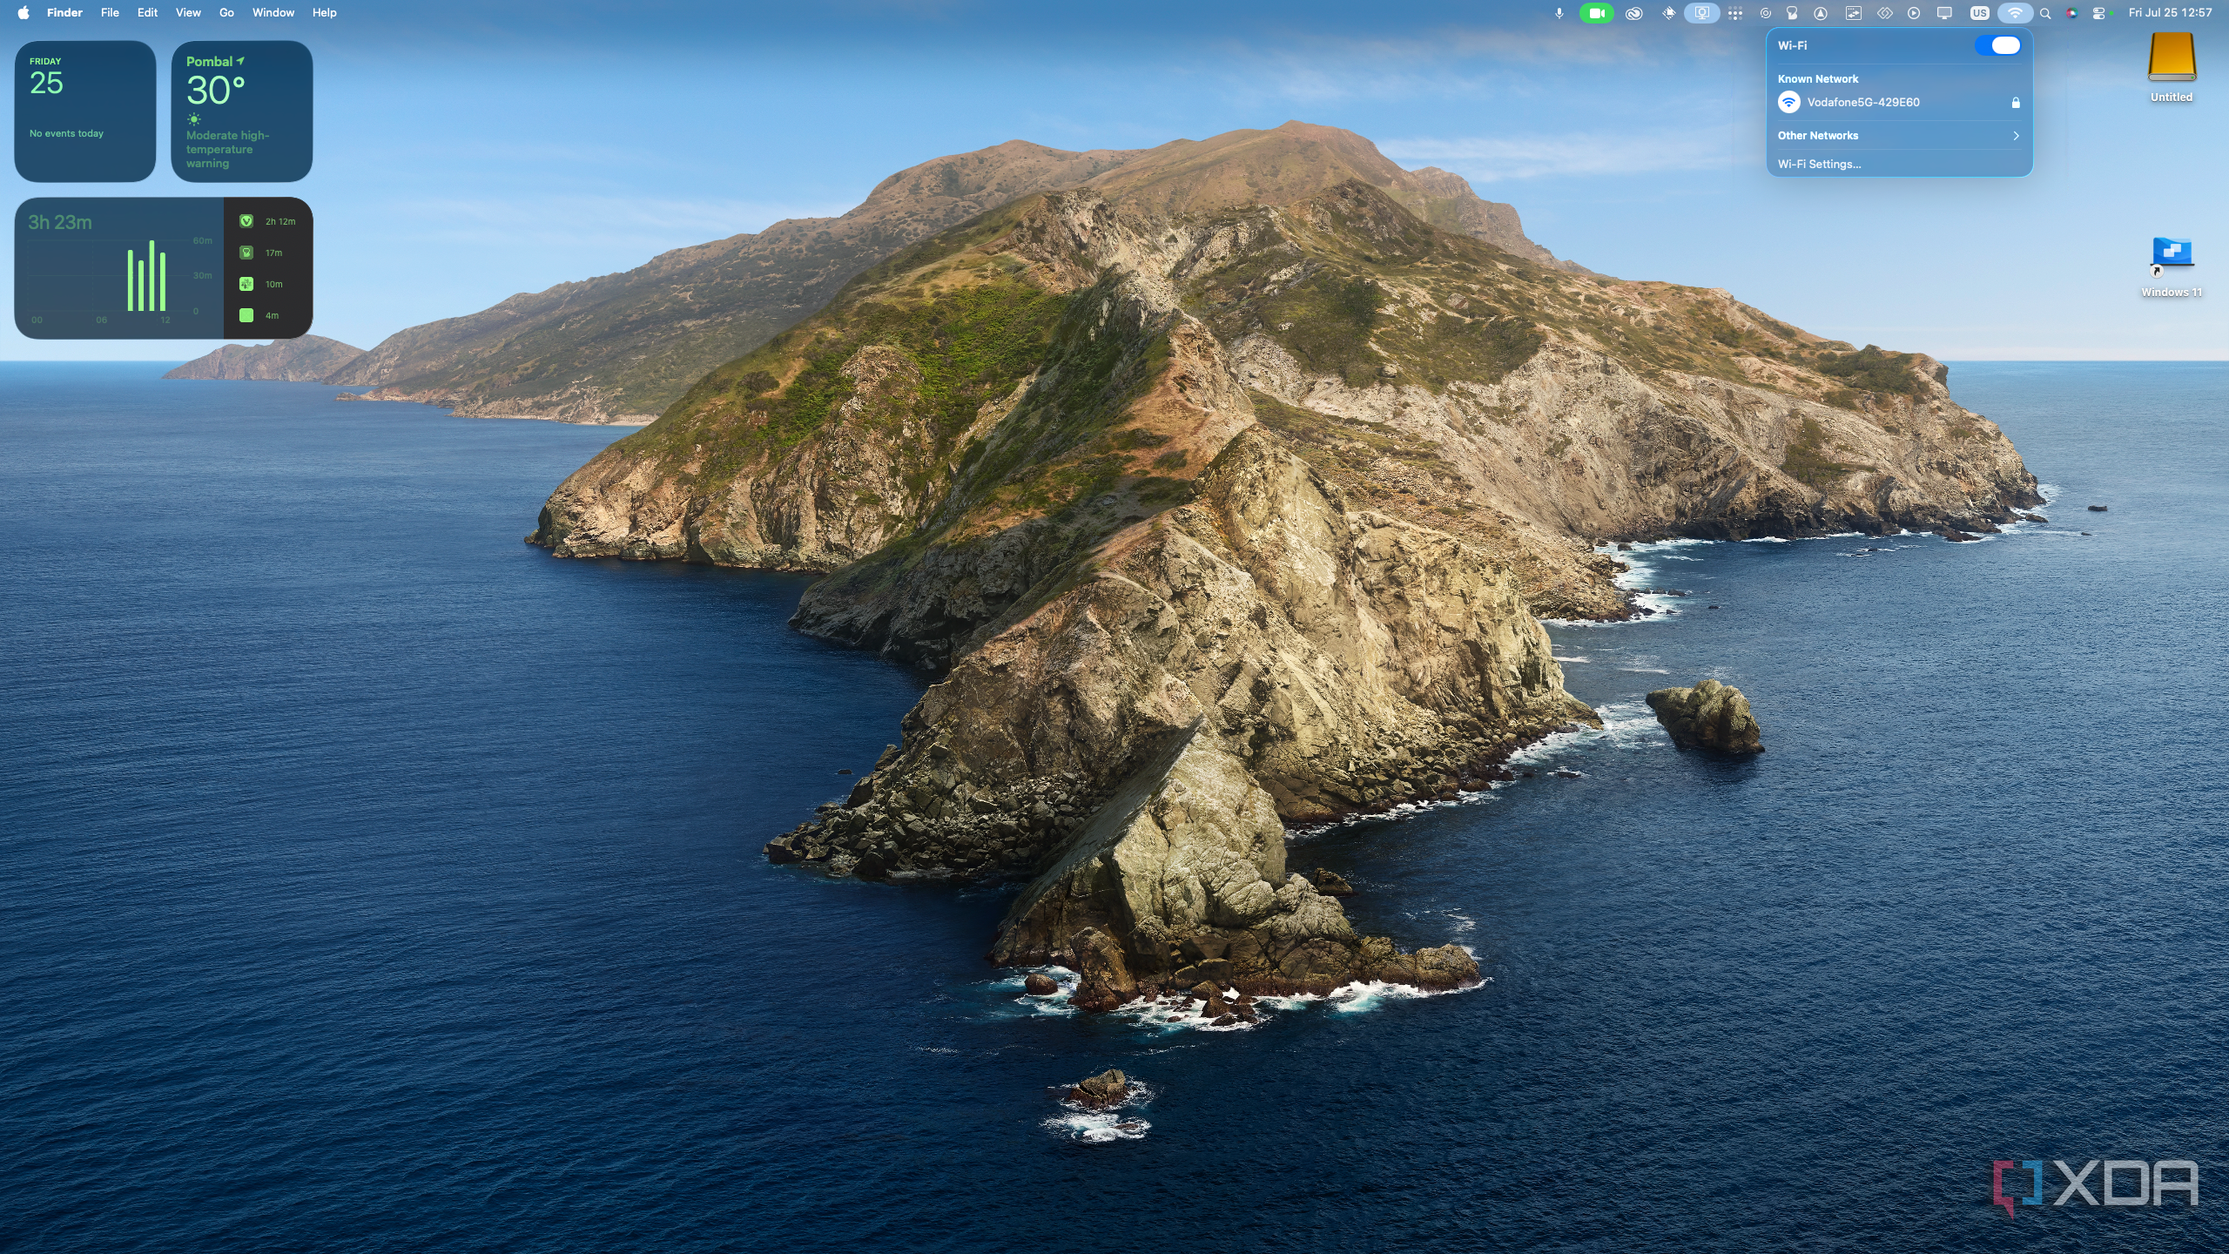The height and width of the screenshot is (1254, 2229).
Task: Click the 2h 12m app usage row
Action: point(268,221)
